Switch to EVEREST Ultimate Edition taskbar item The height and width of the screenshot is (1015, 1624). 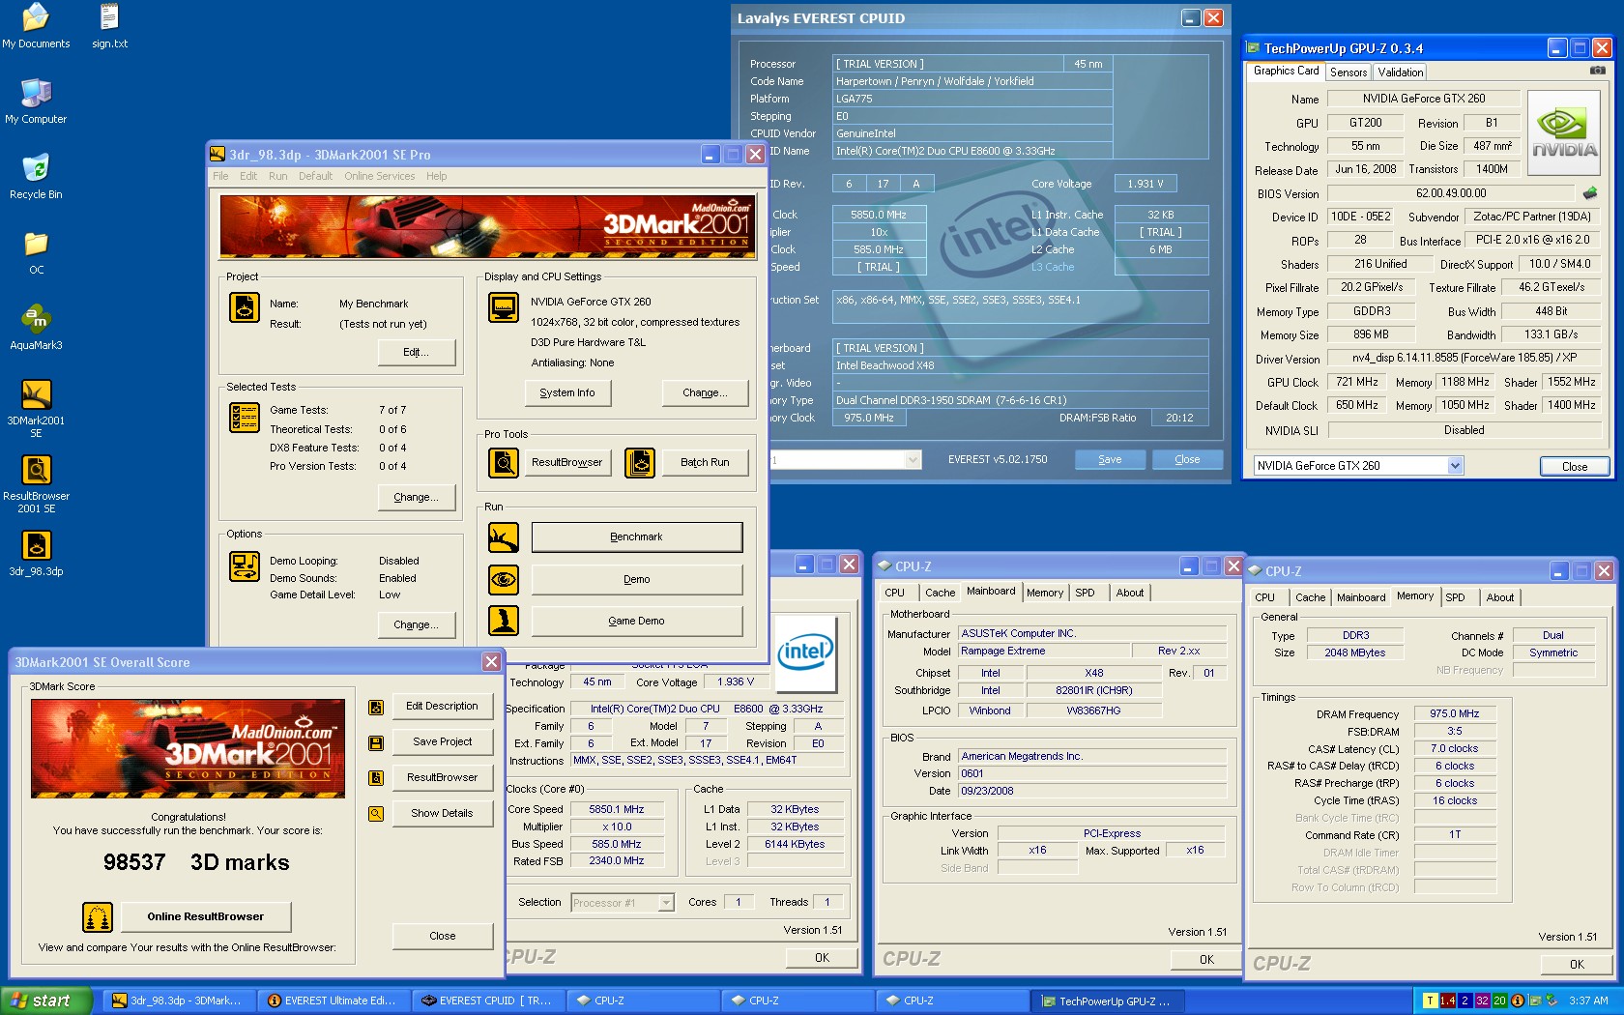point(333,1001)
